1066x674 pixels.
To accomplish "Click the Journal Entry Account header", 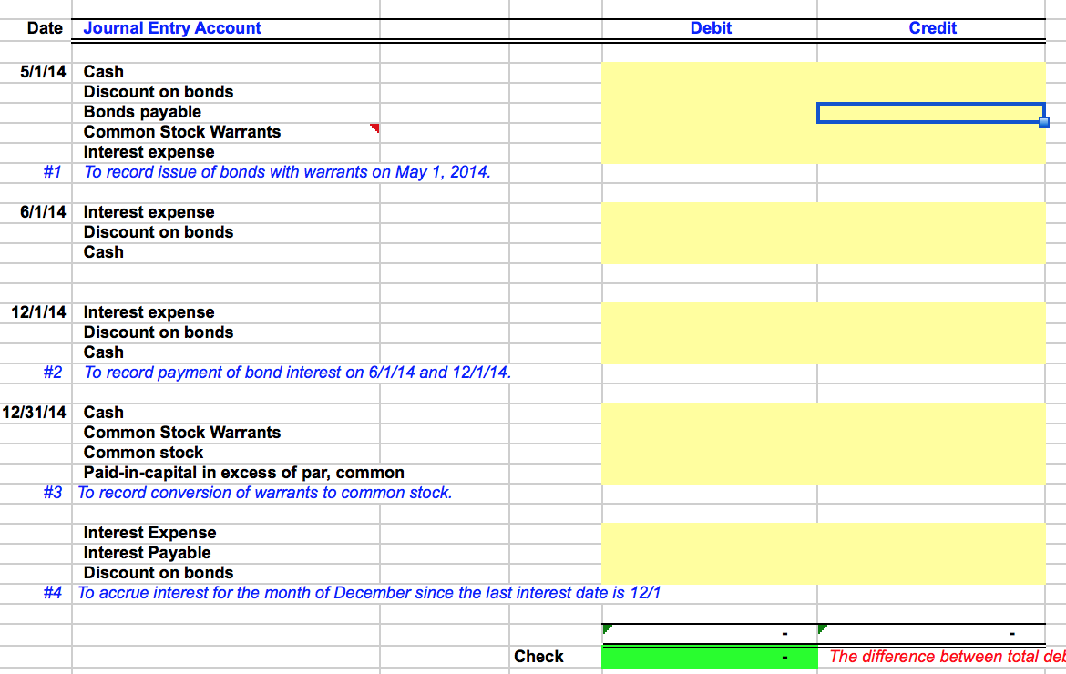I will click(x=172, y=28).
